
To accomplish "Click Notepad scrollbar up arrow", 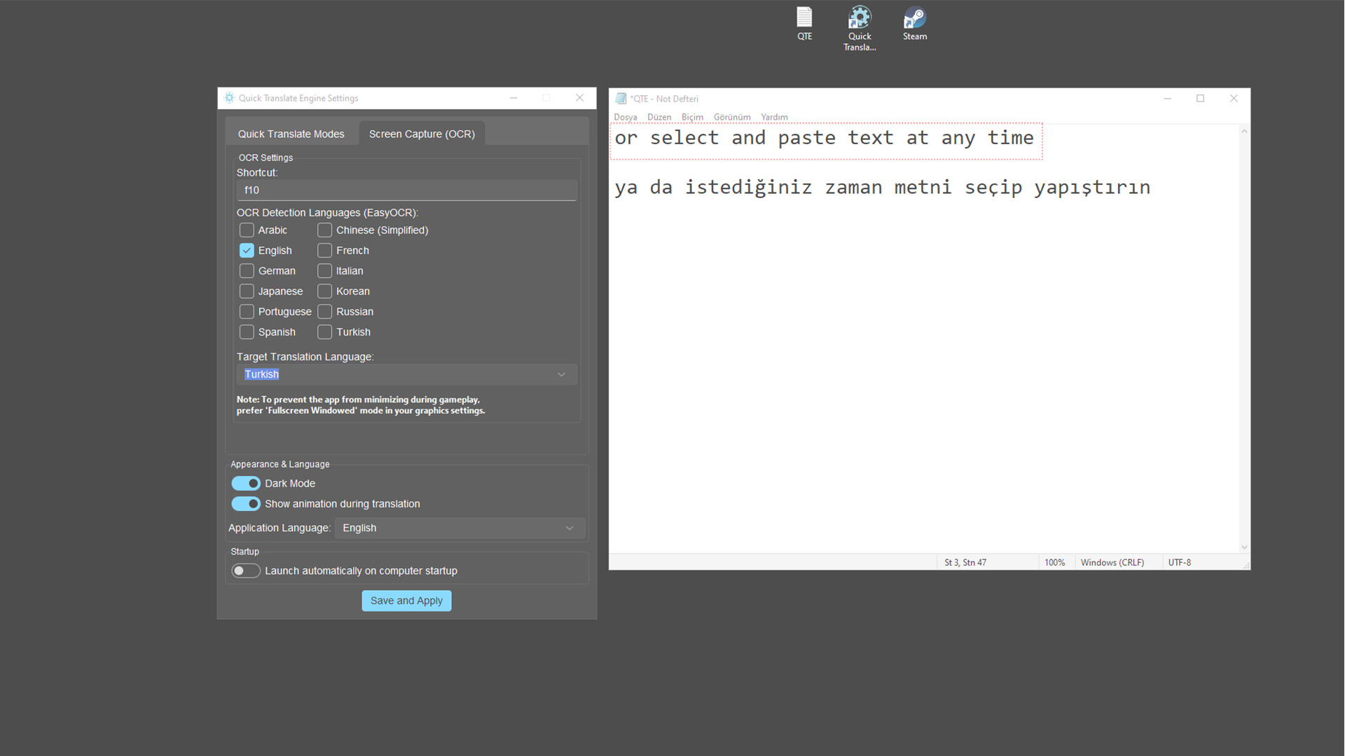I will pos(1244,131).
